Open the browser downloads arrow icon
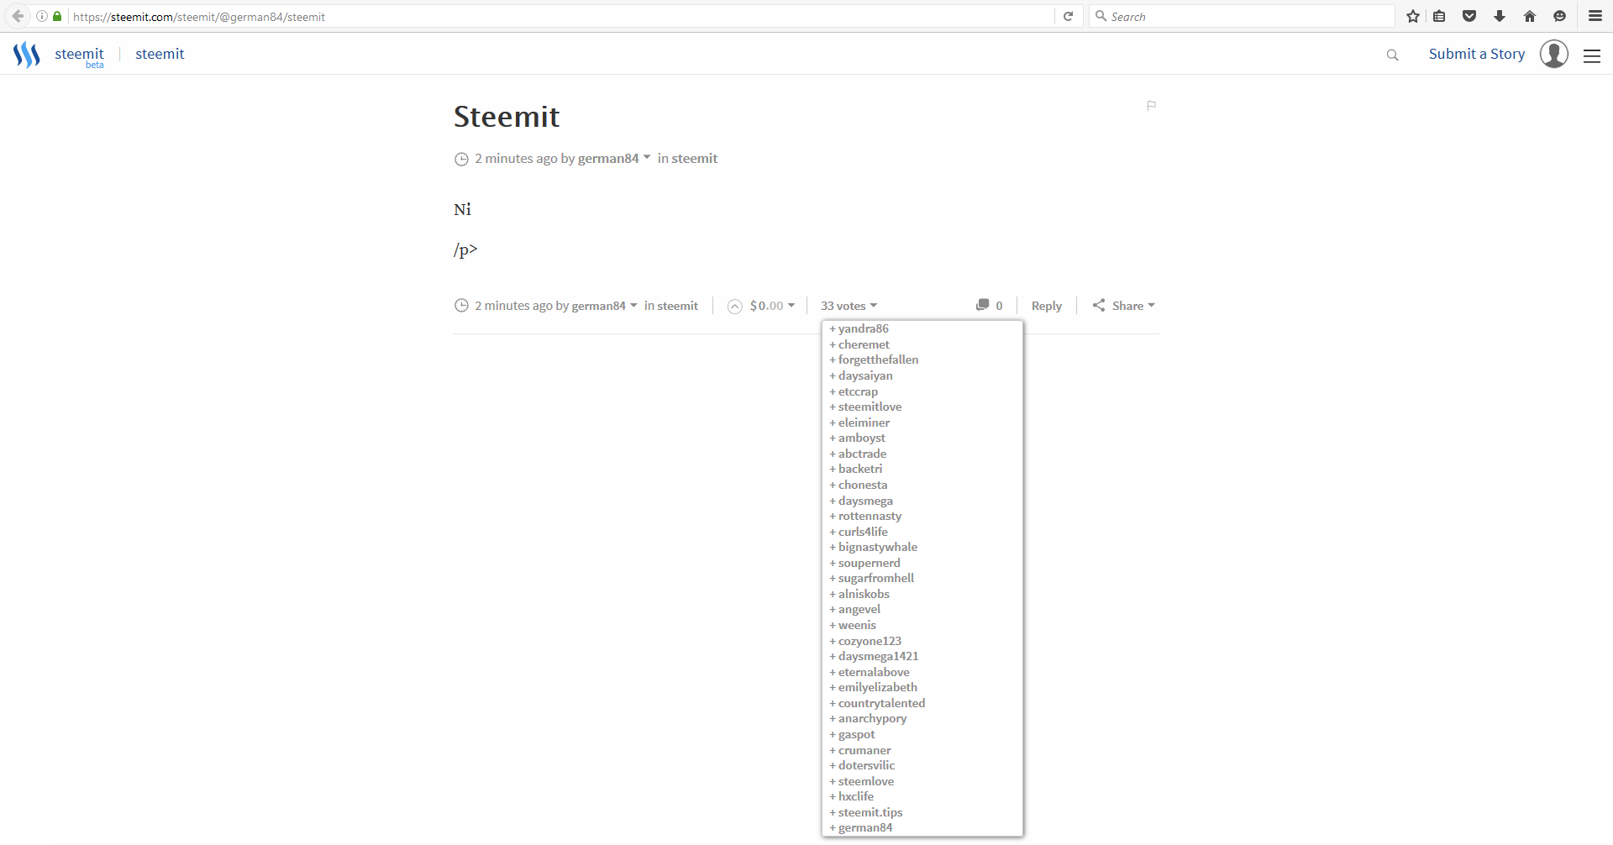The image size is (1613, 845). (x=1500, y=16)
